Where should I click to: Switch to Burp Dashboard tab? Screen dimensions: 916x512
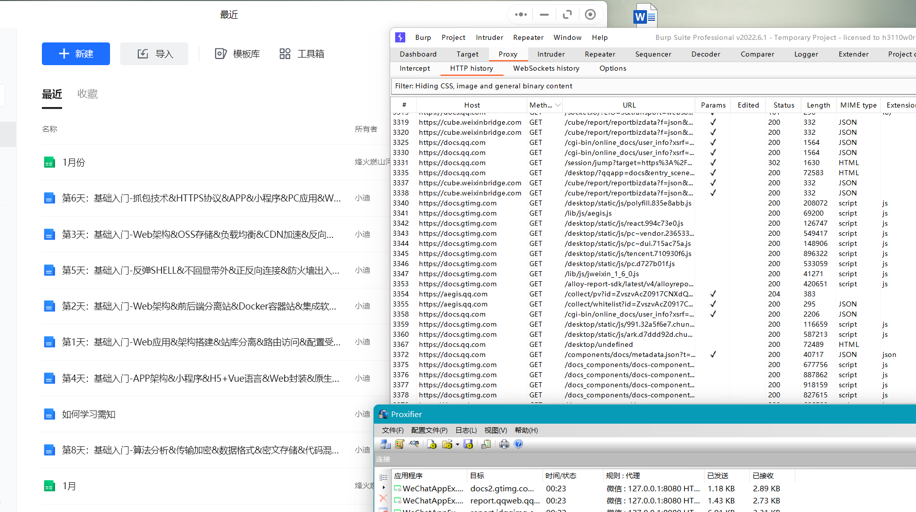click(x=418, y=54)
